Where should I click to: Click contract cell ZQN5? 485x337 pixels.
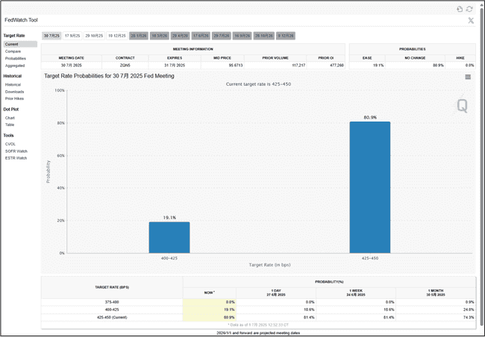coord(125,65)
